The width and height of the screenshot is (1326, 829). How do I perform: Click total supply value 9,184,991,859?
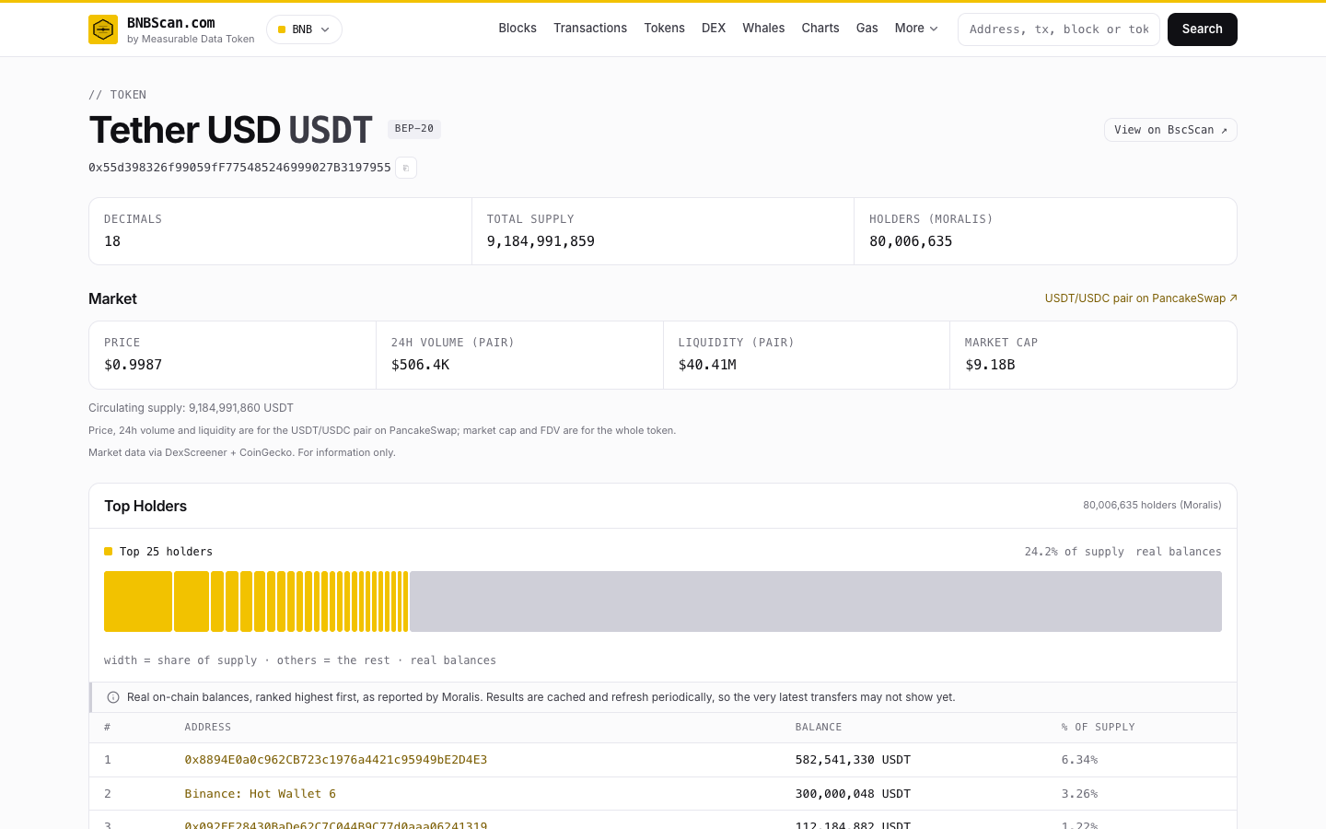[x=541, y=241]
